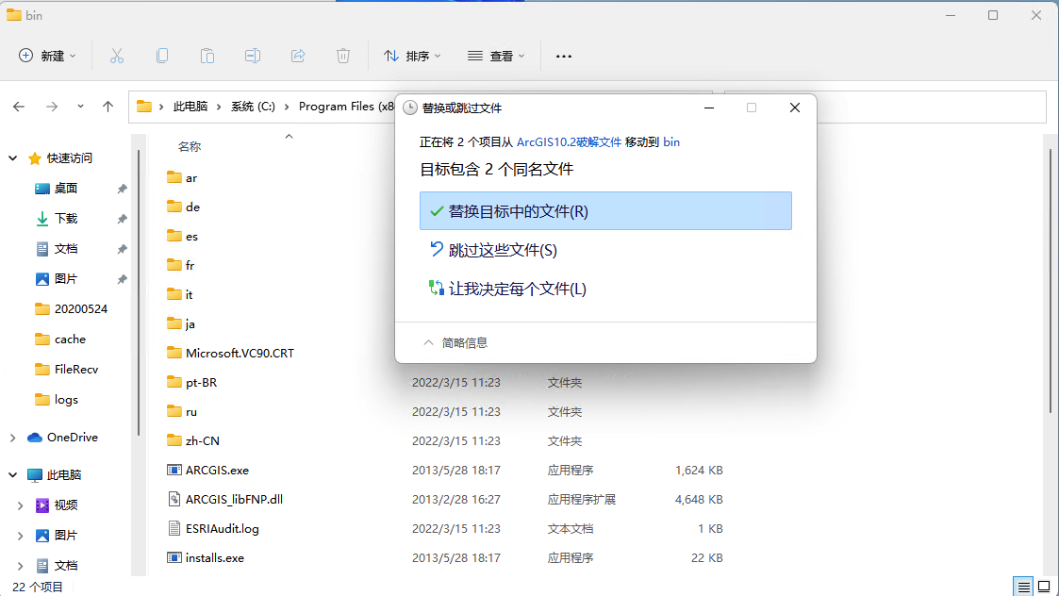
Task: Select the ARCGIS.exe file
Action: click(x=217, y=471)
